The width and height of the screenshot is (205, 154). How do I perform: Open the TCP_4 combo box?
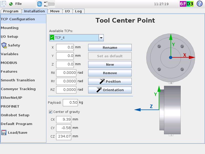coord(74,38)
